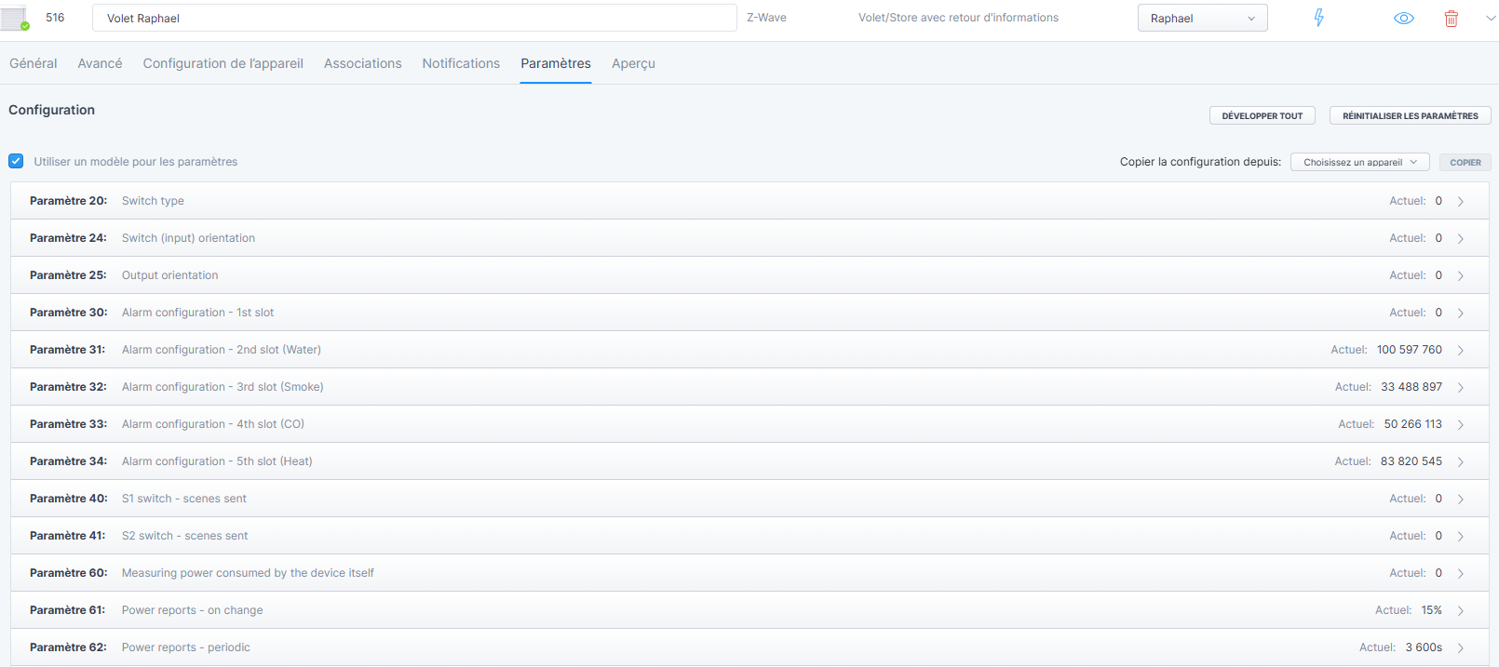The height and width of the screenshot is (667, 1499).
Task: Expand Paramètre 61 Power reports on change
Action: point(749,610)
